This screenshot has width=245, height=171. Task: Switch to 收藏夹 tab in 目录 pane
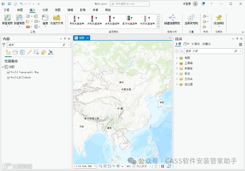click(206, 44)
